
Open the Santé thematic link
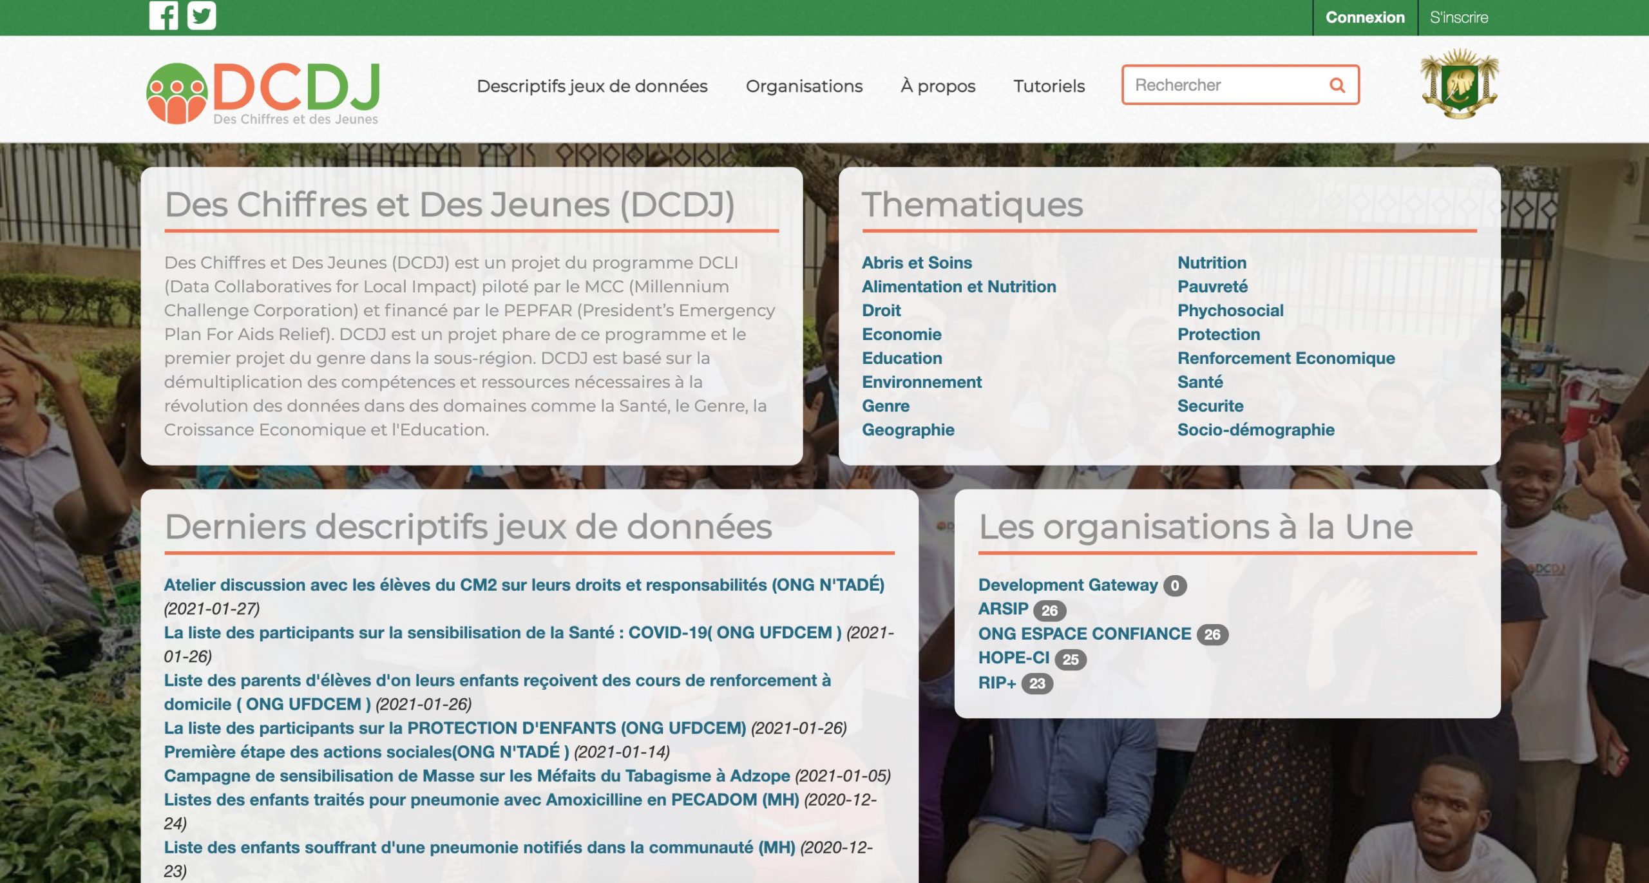point(1201,382)
